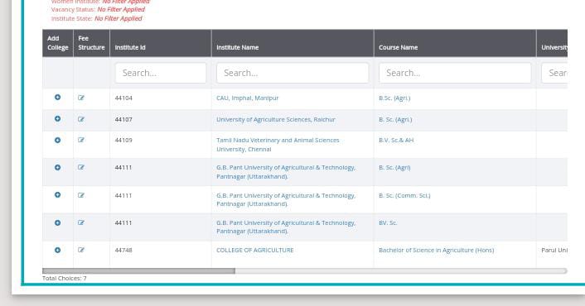Click the Course Name column header
The height and width of the screenshot is (306, 585).
tap(455, 43)
